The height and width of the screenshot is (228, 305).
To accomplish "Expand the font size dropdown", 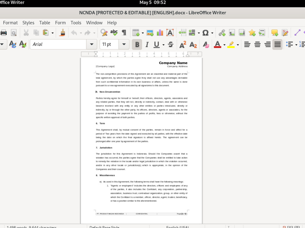I will (124, 44).
